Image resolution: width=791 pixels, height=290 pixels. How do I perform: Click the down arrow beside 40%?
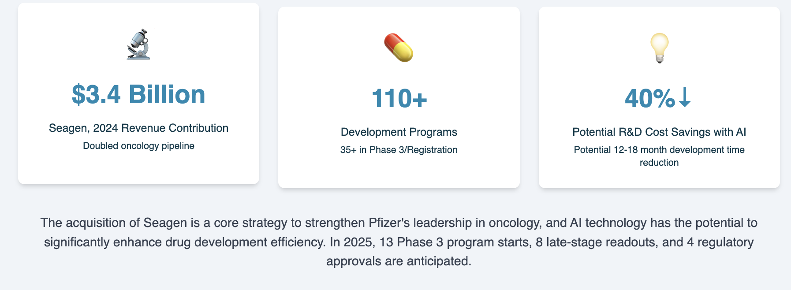click(684, 97)
